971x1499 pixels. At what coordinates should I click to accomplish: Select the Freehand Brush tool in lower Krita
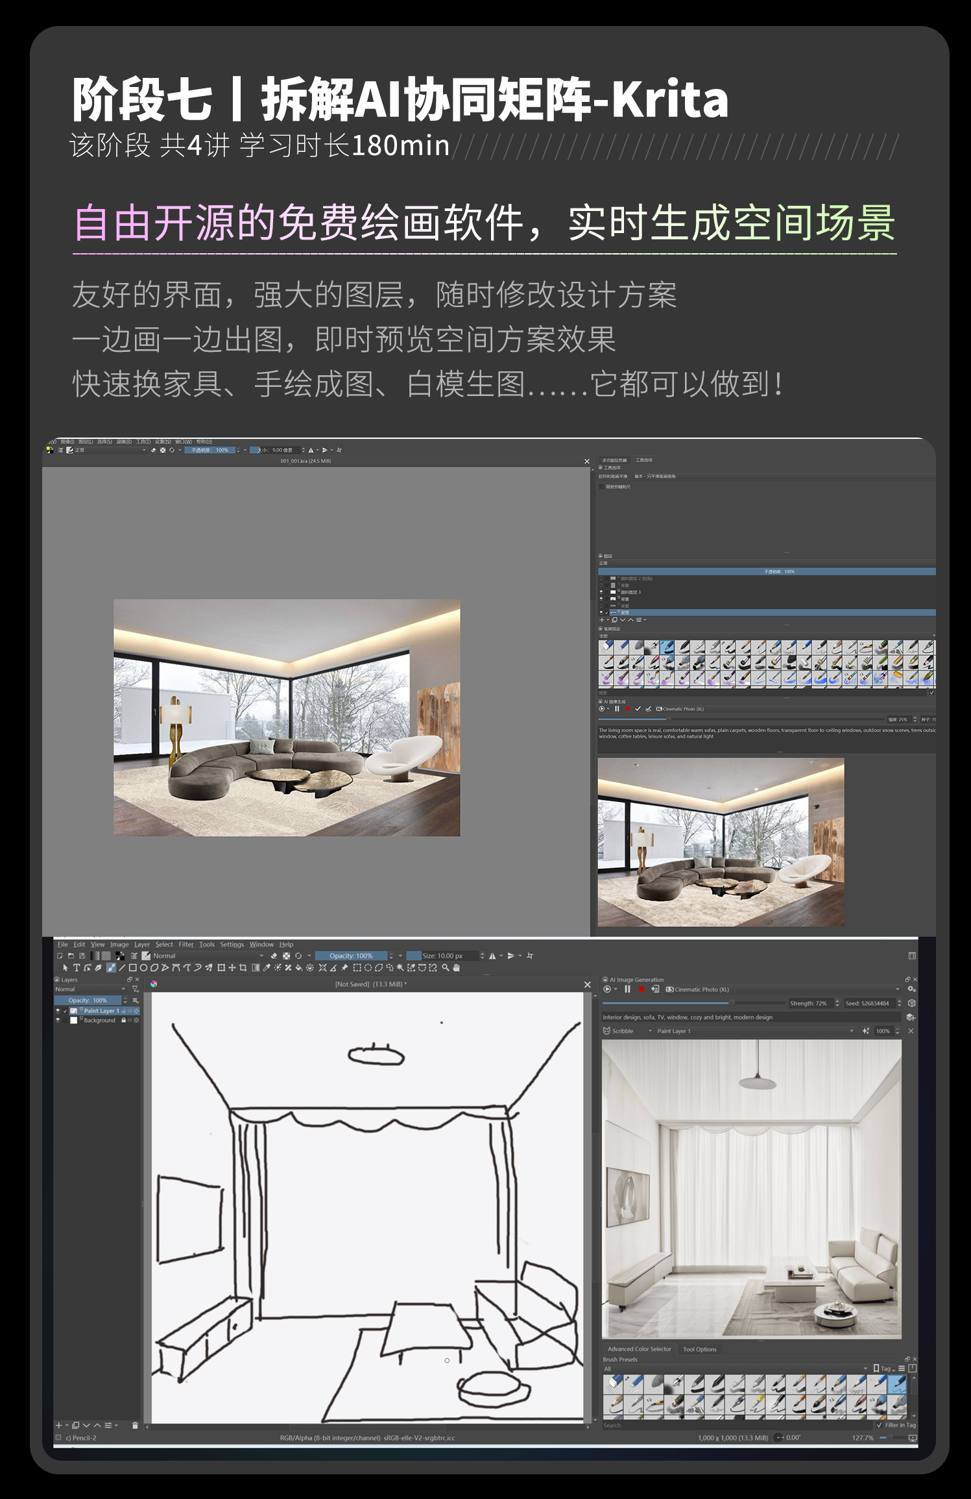coord(111,968)
